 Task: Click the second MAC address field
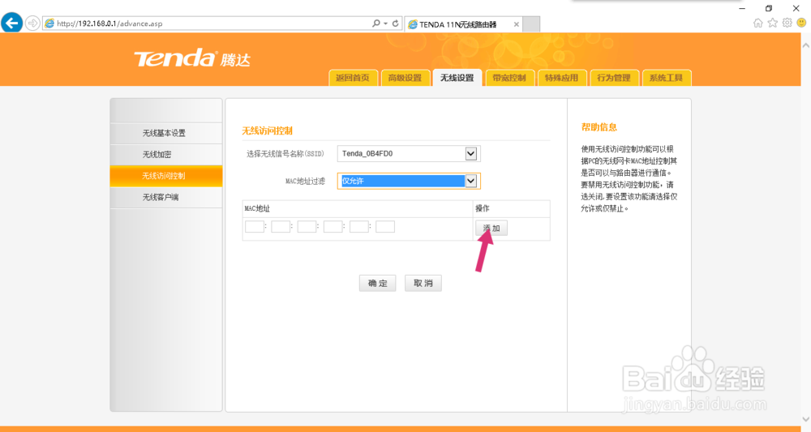[x=281, y=226]
